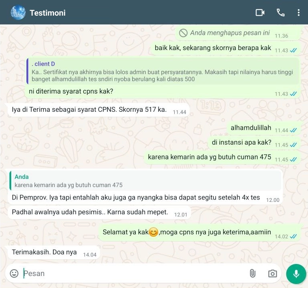Open Testimoni profile picture

coord(18,12)
